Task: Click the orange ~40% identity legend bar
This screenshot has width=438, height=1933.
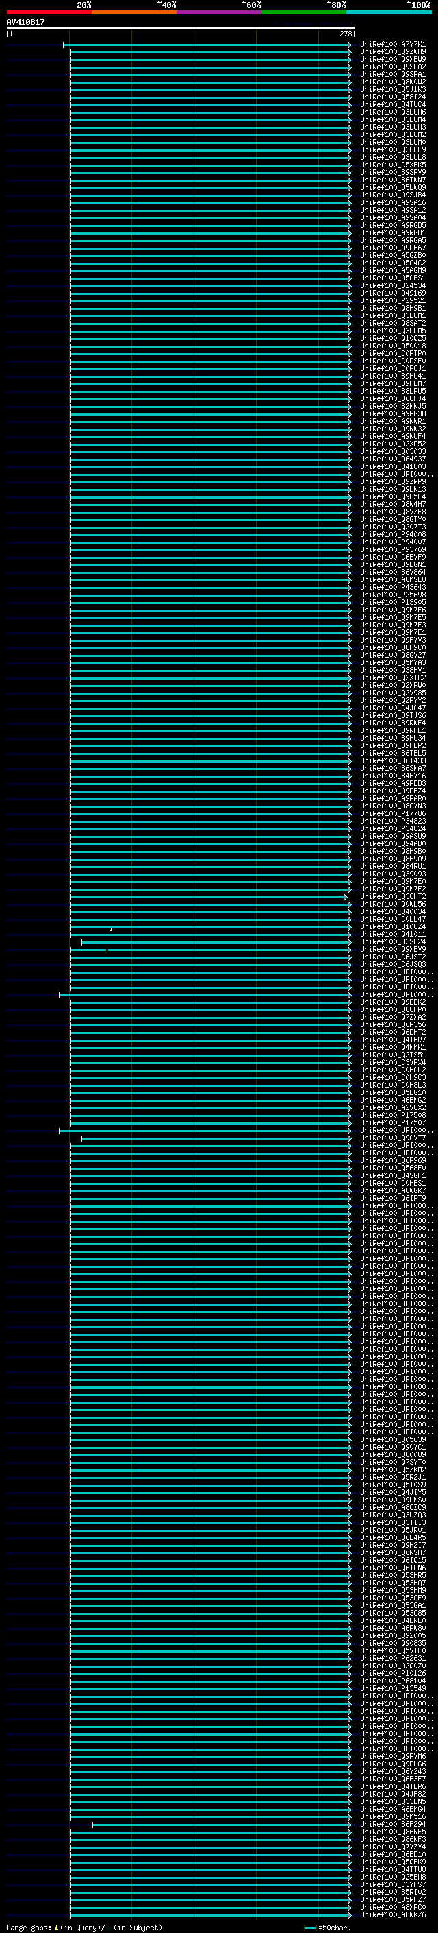Action: click(134, 13)
